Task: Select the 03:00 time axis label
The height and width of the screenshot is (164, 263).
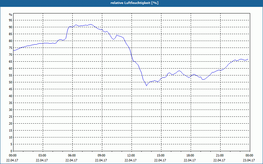Action: pos(43,155)
